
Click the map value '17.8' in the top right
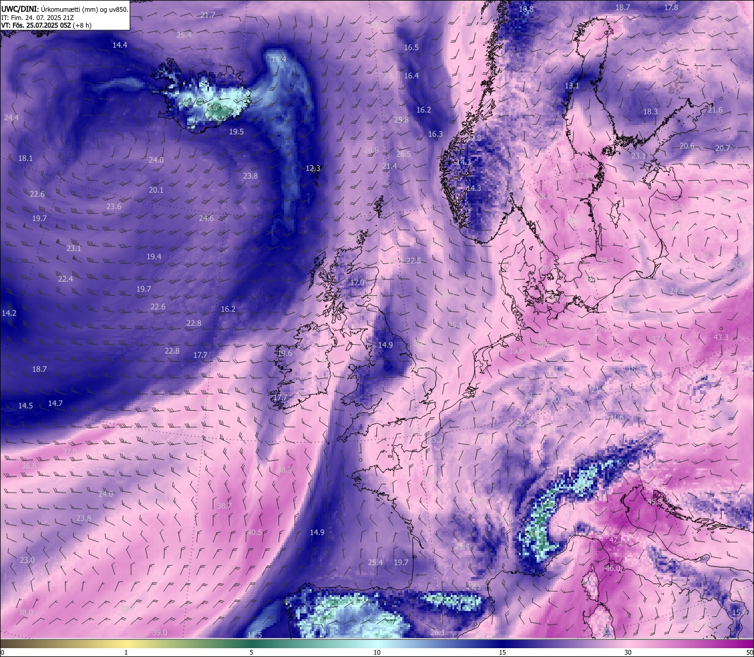click(x=671, y=8)
